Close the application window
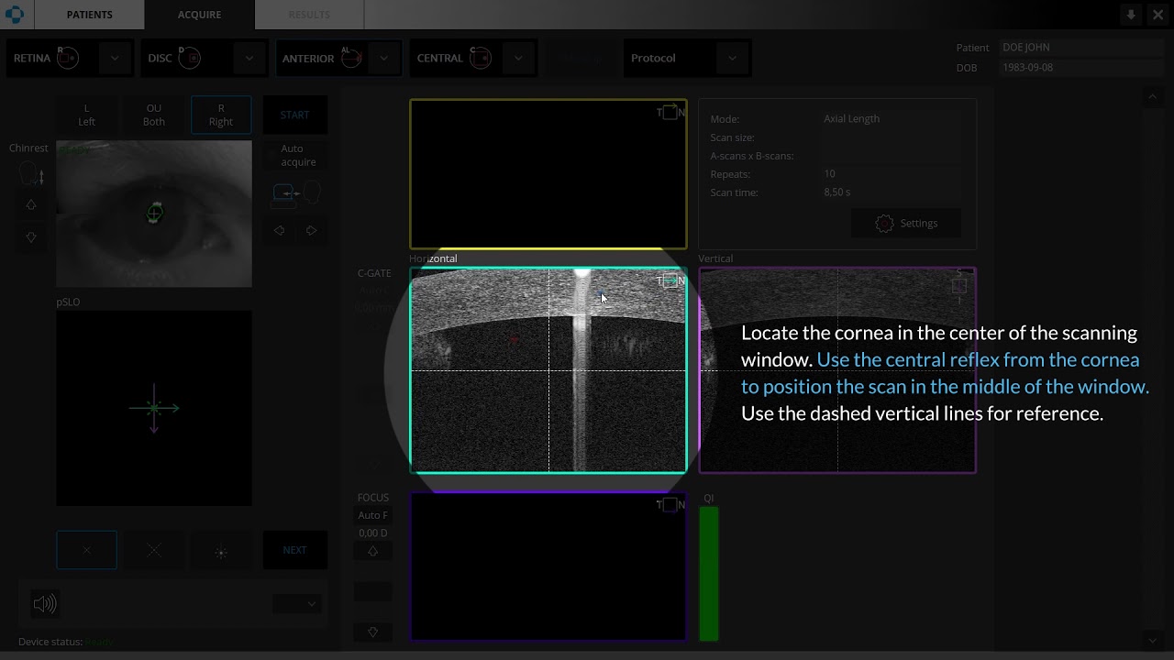Screen dimensions: 1174x660 (x=1158, y=15)
